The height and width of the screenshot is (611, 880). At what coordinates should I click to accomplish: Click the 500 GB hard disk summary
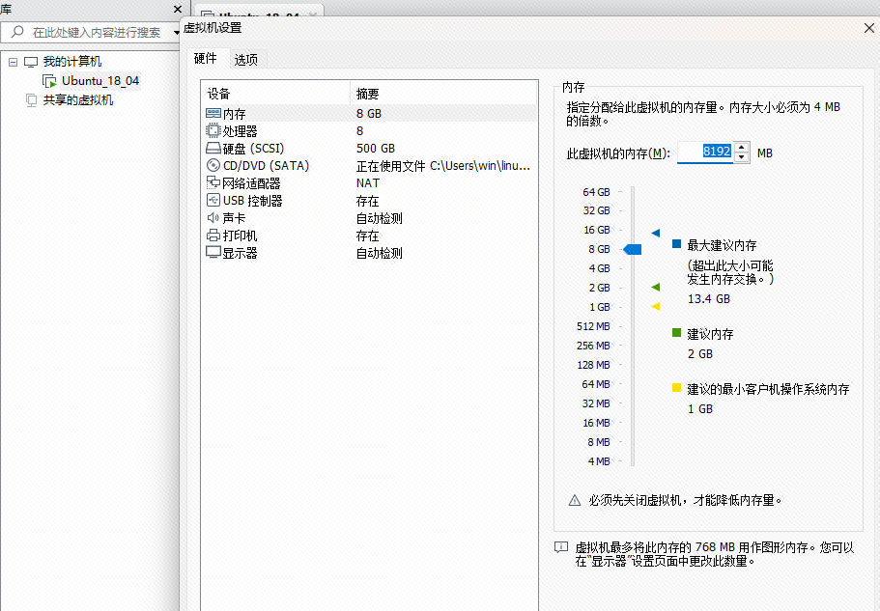click(x=376, y=149)
